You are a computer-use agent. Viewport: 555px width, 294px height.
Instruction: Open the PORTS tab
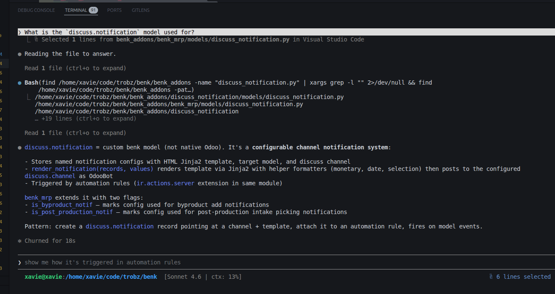point(114,10)
